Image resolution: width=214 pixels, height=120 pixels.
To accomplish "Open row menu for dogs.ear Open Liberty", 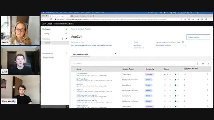I will 207,85.
